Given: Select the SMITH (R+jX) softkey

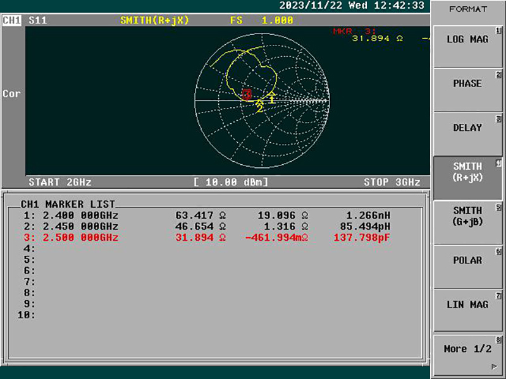Looking at the screenshot, I should (x=467, y=178).
